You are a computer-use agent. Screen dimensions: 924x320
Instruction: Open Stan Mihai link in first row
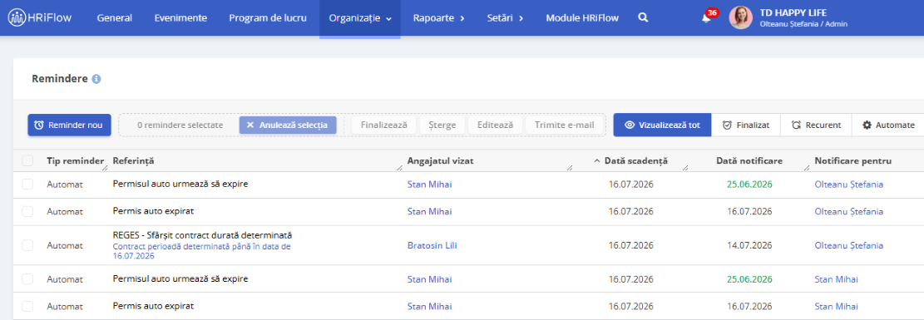click(x=430, y=185)
